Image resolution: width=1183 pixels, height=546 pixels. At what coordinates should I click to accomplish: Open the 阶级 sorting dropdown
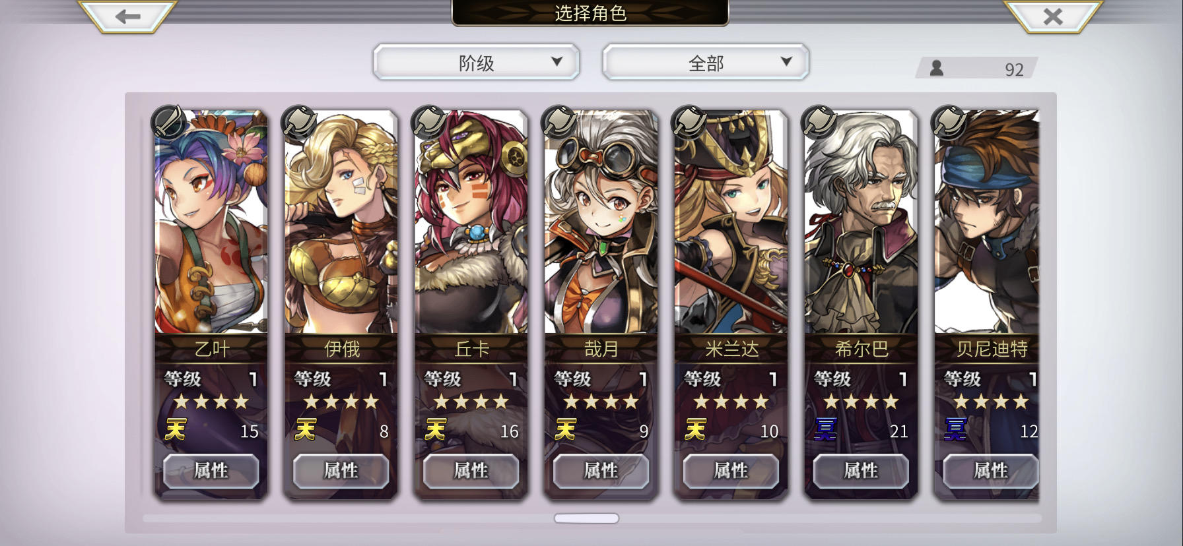point(476,63)
